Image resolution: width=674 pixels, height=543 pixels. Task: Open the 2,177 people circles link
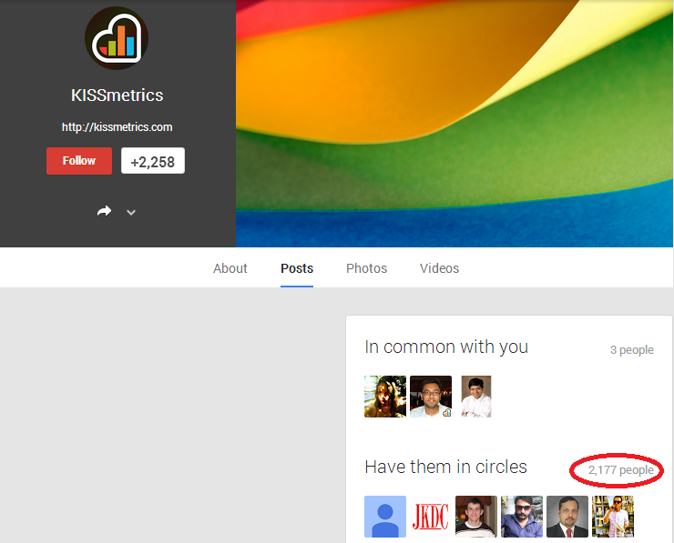coord(620,470)
